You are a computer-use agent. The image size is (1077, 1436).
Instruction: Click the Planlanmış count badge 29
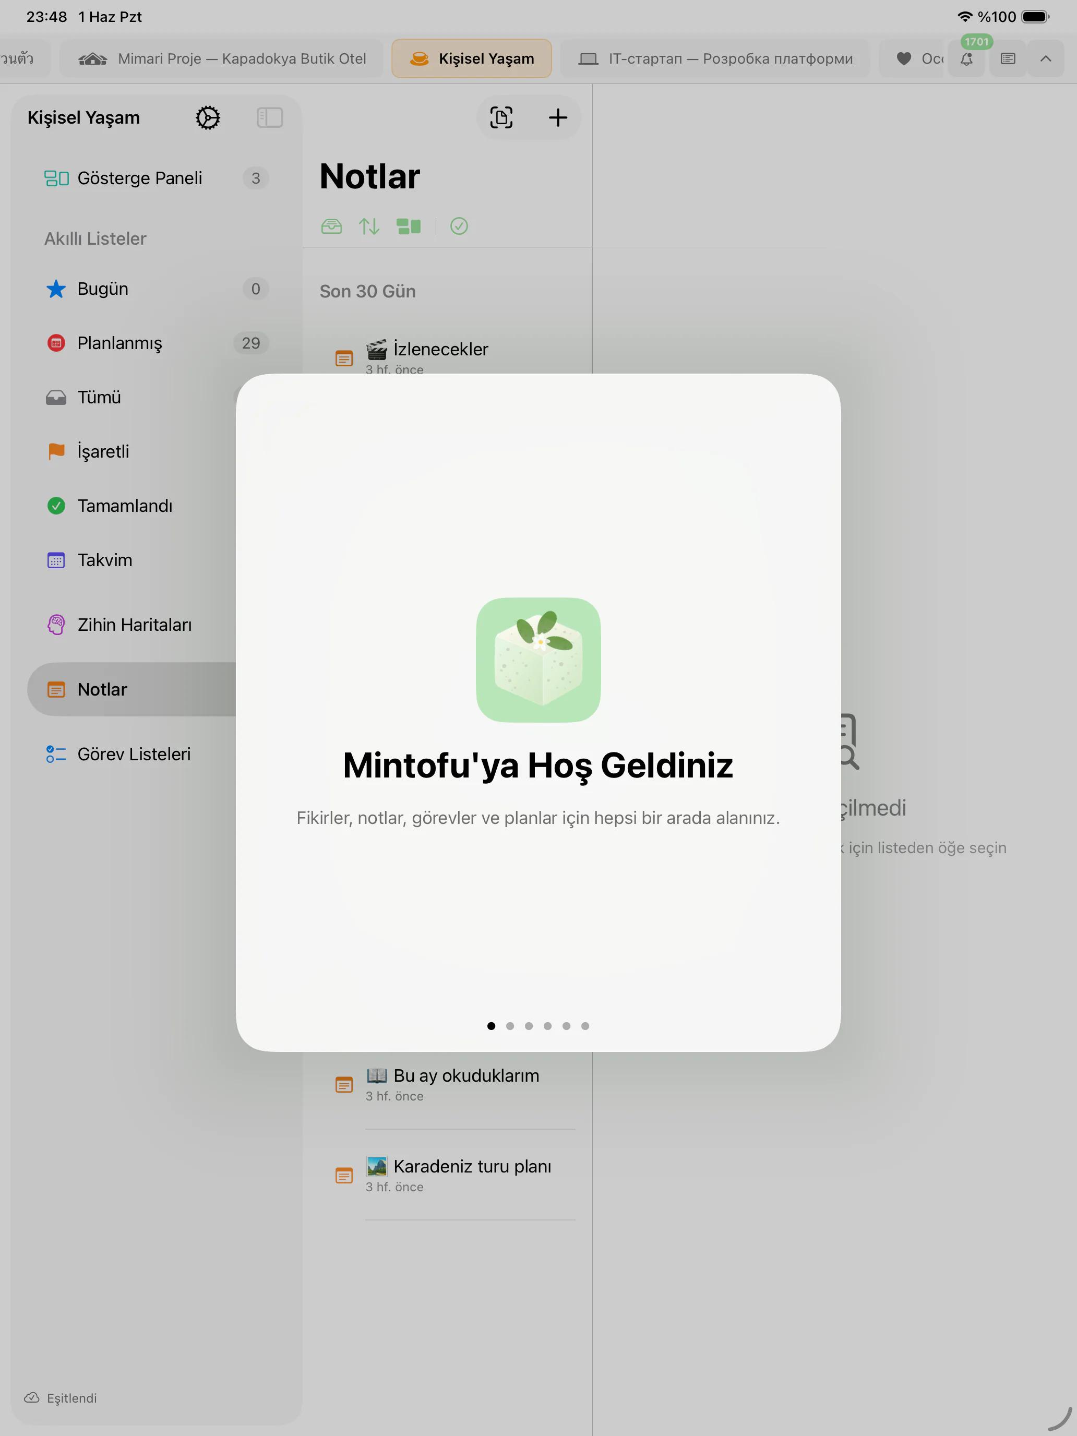click(250, 343)
